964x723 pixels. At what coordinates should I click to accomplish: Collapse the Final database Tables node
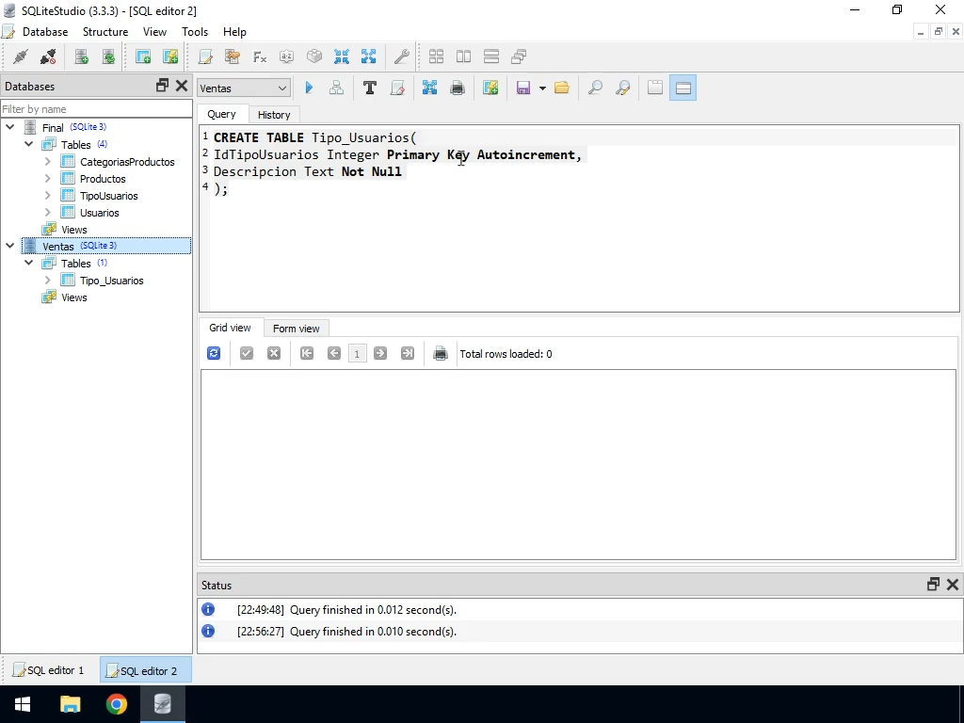tap(28, 144)
